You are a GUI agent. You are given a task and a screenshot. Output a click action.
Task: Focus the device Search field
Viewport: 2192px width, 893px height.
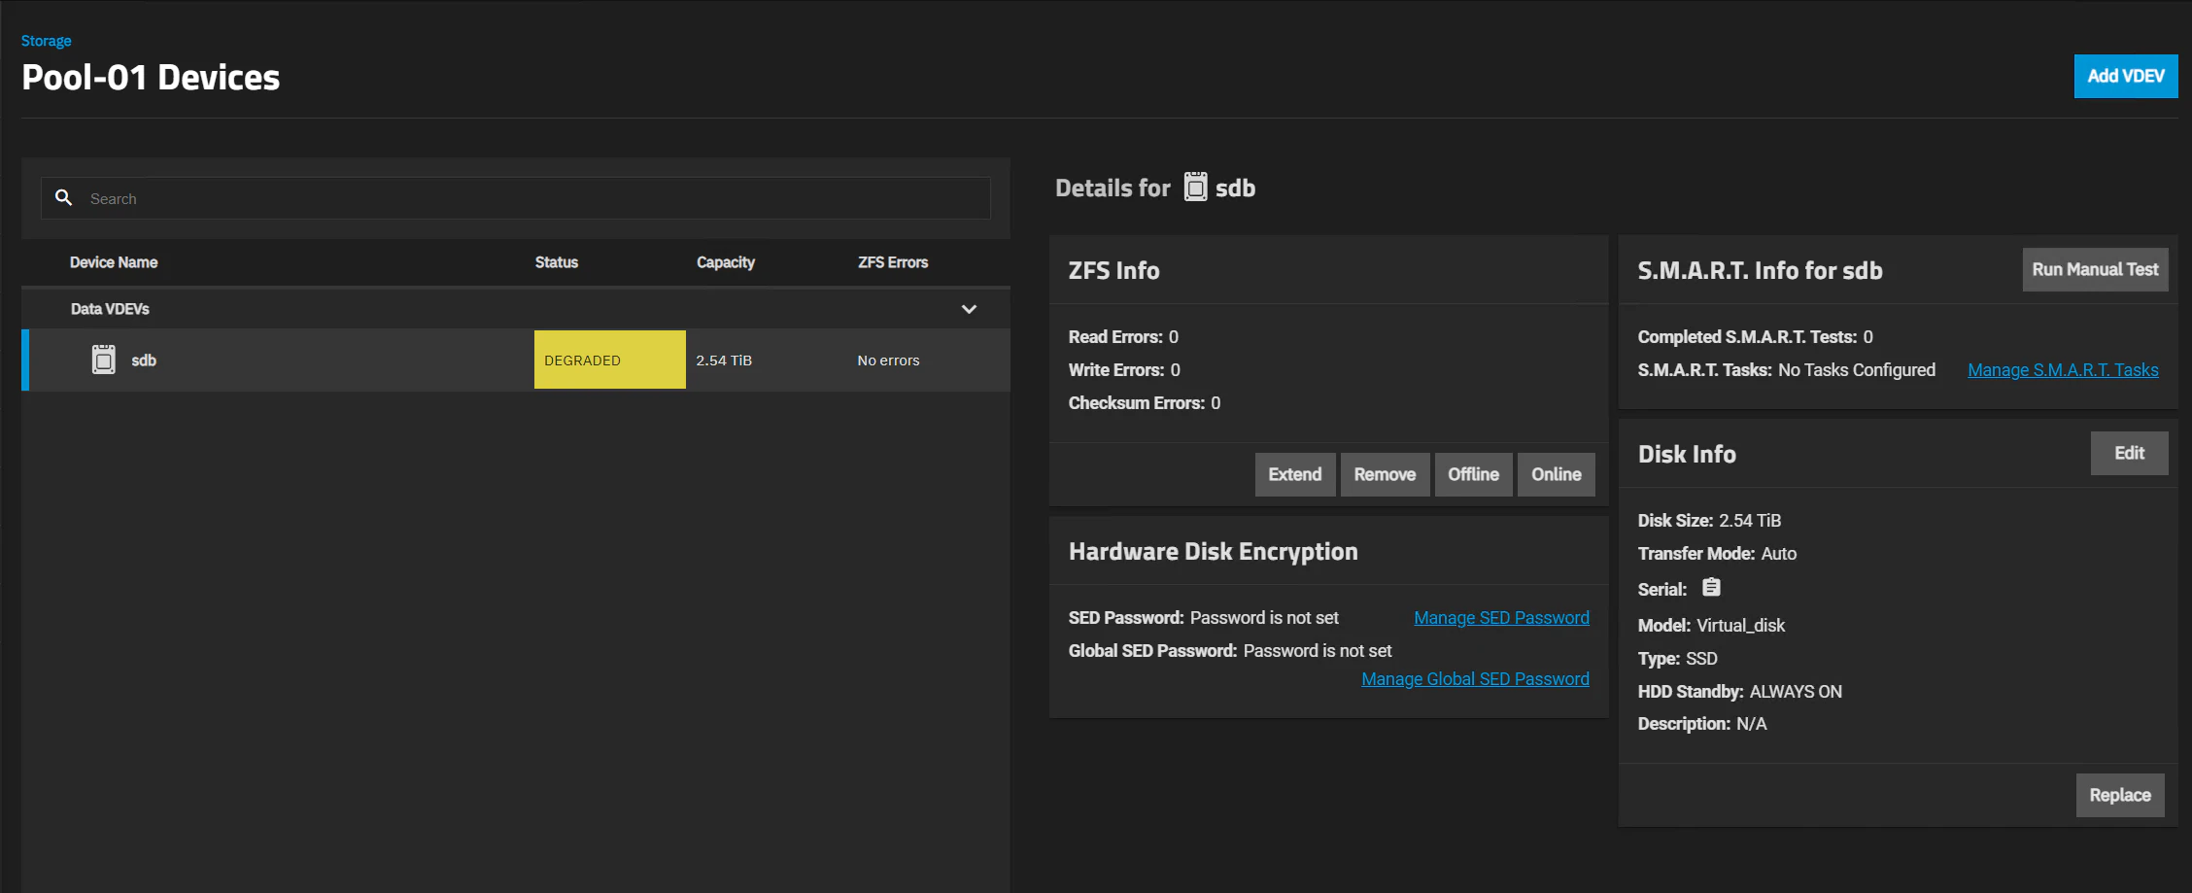click(516, 198)
